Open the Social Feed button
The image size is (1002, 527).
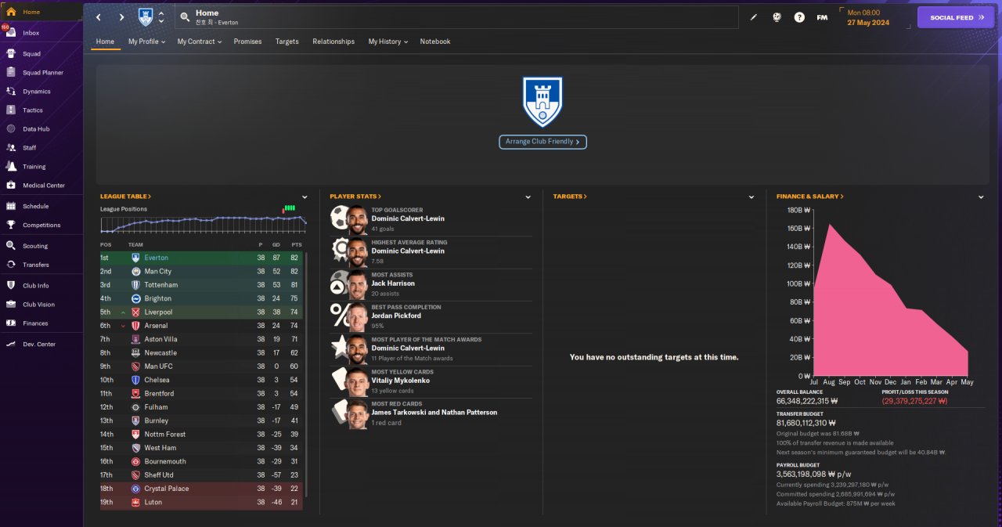pos(956,17)
